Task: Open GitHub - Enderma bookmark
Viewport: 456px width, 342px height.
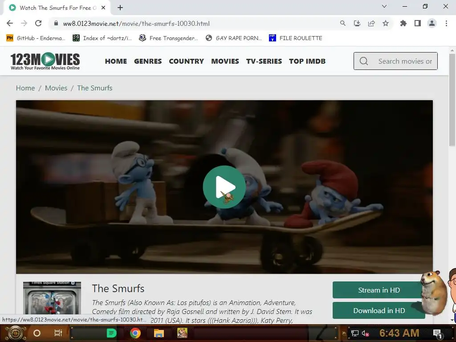Action: (x=36, y=38)
